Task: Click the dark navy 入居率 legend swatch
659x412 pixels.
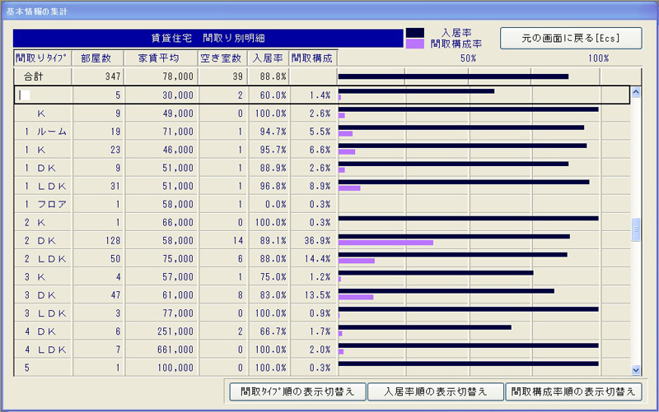Action: 414,32
